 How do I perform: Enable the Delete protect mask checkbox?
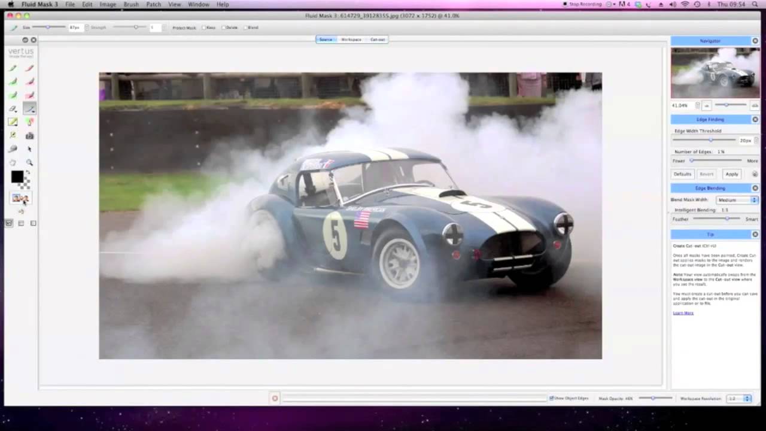point(223,28)
